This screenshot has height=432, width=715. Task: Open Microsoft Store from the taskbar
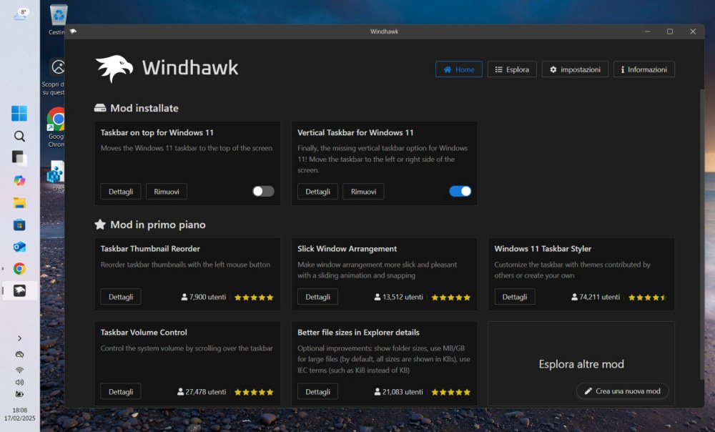click(x=19, y=225)
